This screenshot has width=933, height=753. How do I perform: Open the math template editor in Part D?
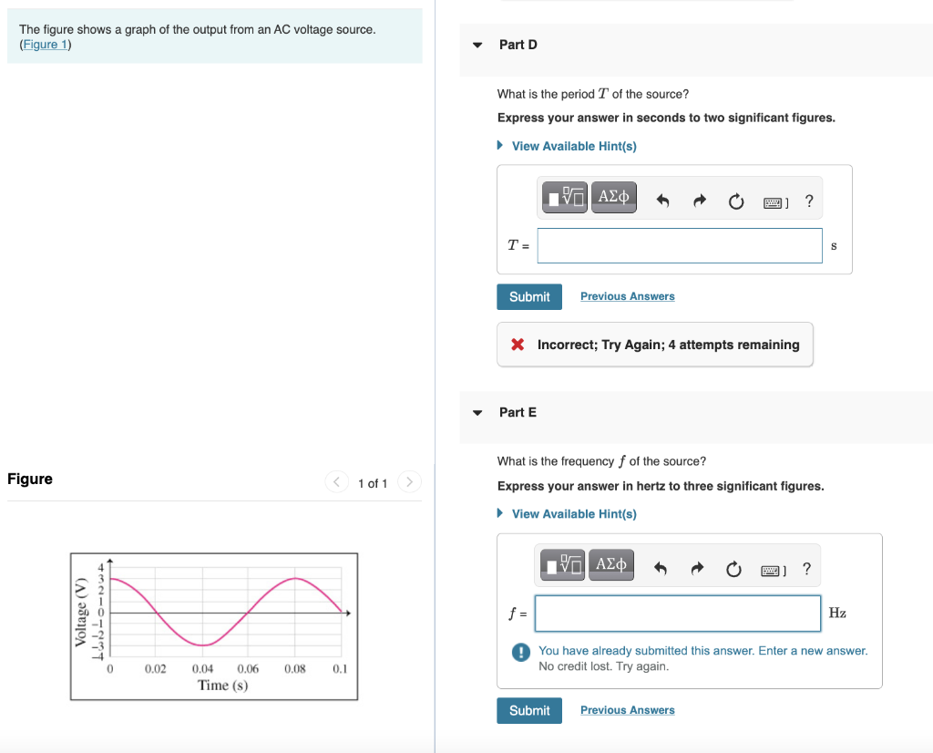click(564, 197)
